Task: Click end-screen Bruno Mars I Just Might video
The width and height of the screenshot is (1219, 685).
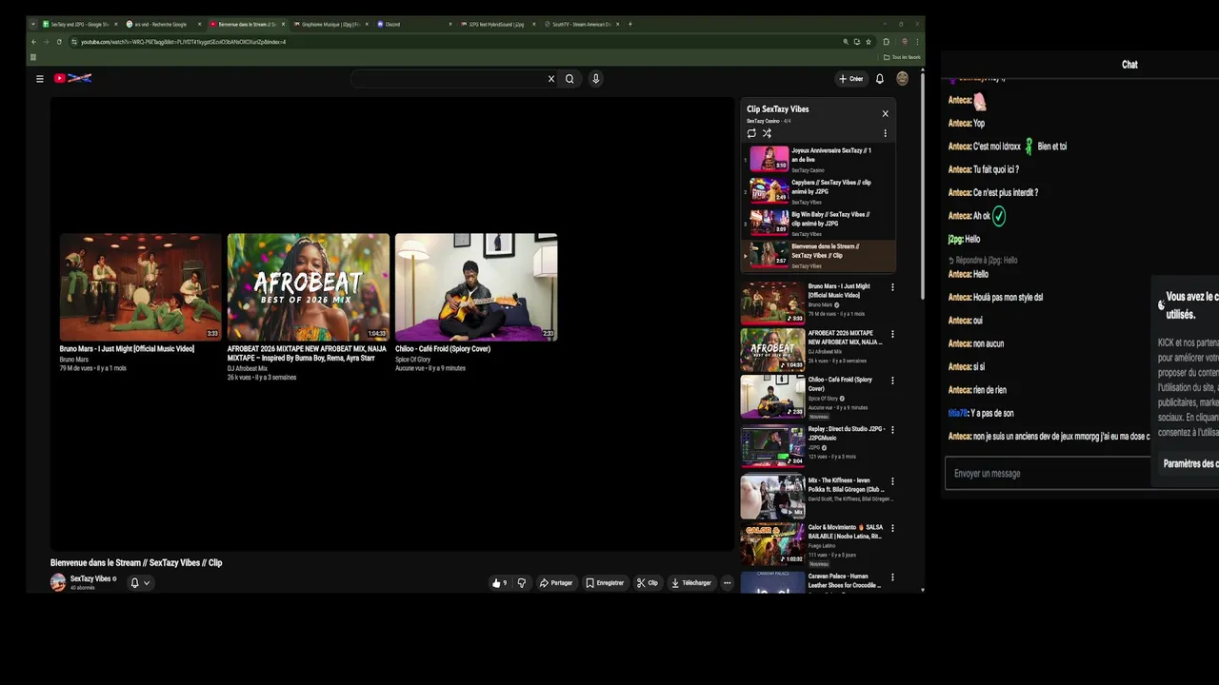Action: 140,287
